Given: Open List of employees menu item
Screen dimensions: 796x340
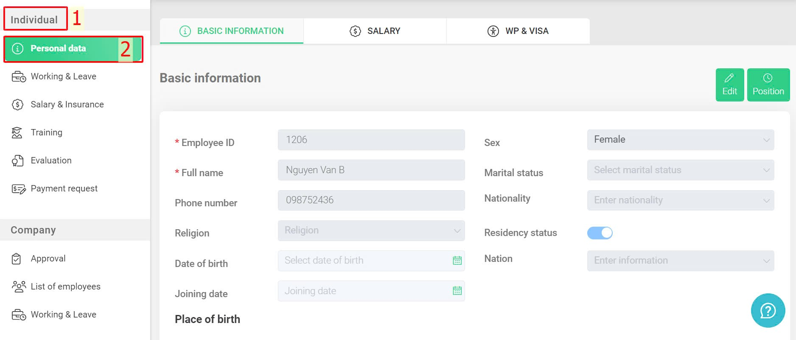Looking at the screenshot, I should 65,287.
